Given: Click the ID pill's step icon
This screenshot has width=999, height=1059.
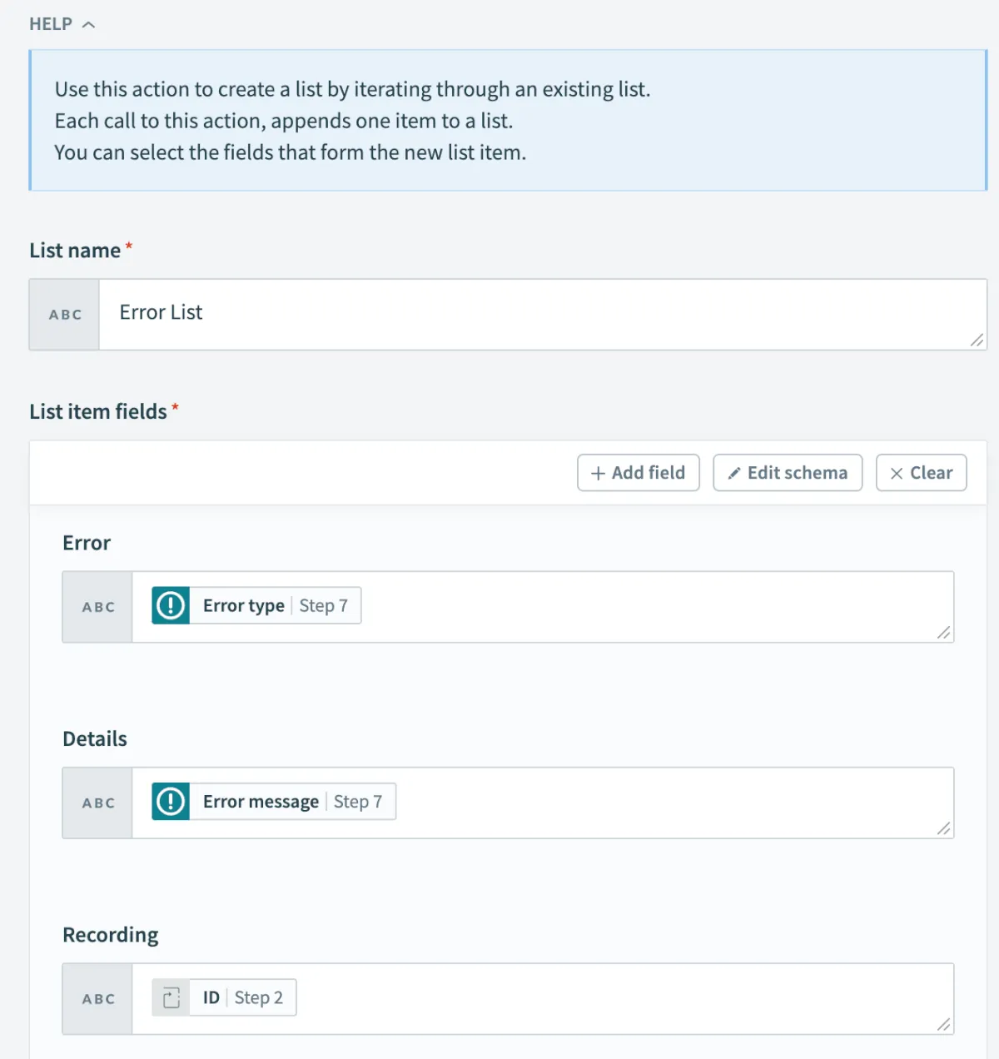Looking at the screenshot, I should (x=171, y=997).
